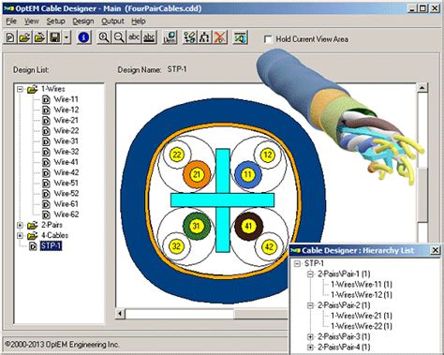Screen dimensions: 444x355
Task: Select Wire-32 in Design List
Action: pos(67,152)
